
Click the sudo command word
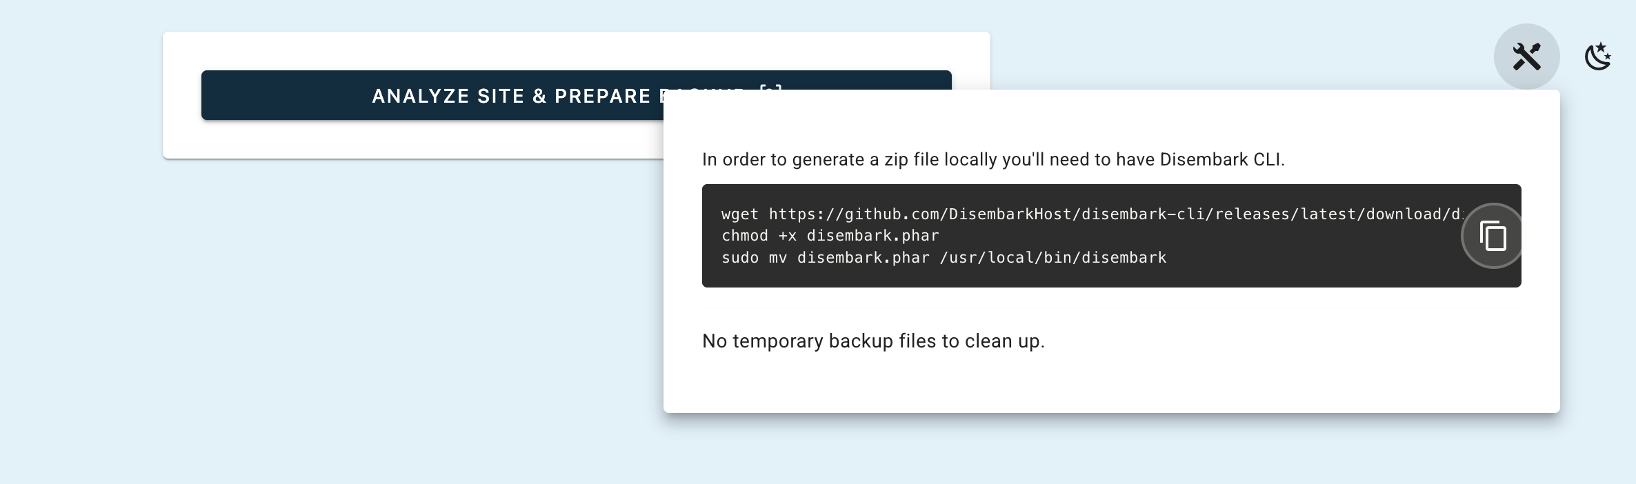click(x=739, y=258)
